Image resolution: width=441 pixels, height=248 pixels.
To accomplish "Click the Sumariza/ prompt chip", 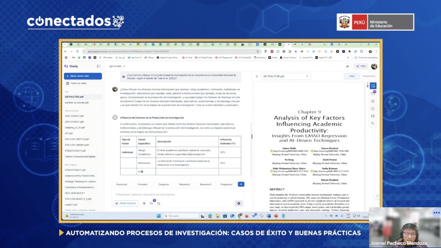I will point(122,184).
